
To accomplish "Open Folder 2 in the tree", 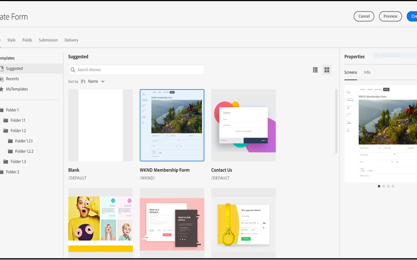I will (13, 172).
